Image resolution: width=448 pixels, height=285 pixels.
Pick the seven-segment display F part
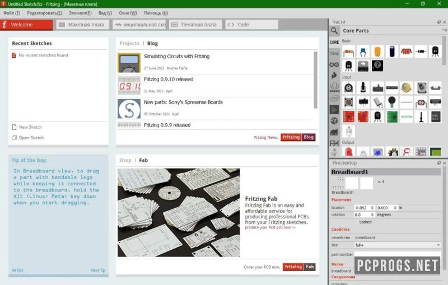407,152
